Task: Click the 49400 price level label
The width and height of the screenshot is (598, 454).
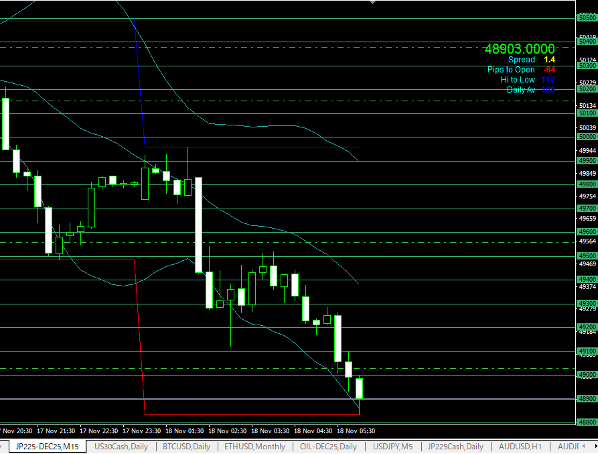Action: pos(587,280)
